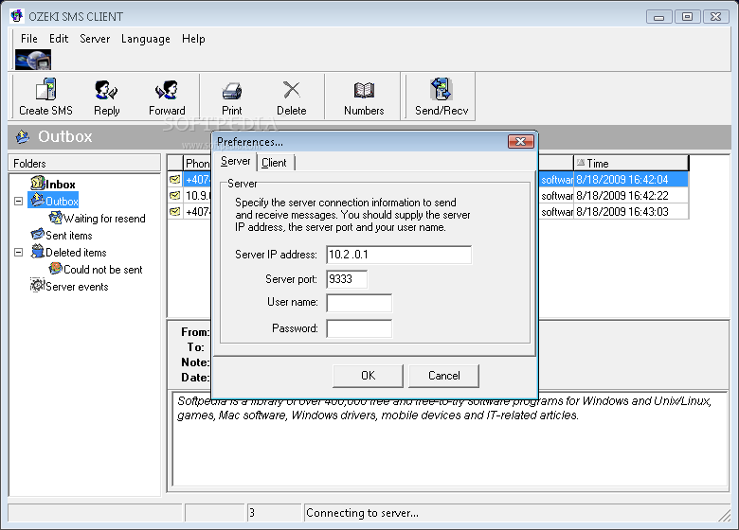Click the Delete toolbar icon
Image resolution: width=739 pixels, height=530 pixels.
291,89
